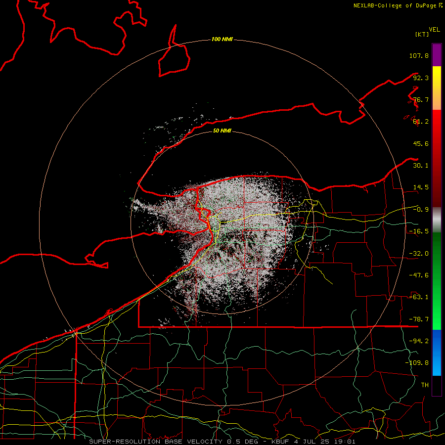This screenshot has height=445, width=445.
Task: Click the 61.2 legend value
Action: tap(421, 122)
